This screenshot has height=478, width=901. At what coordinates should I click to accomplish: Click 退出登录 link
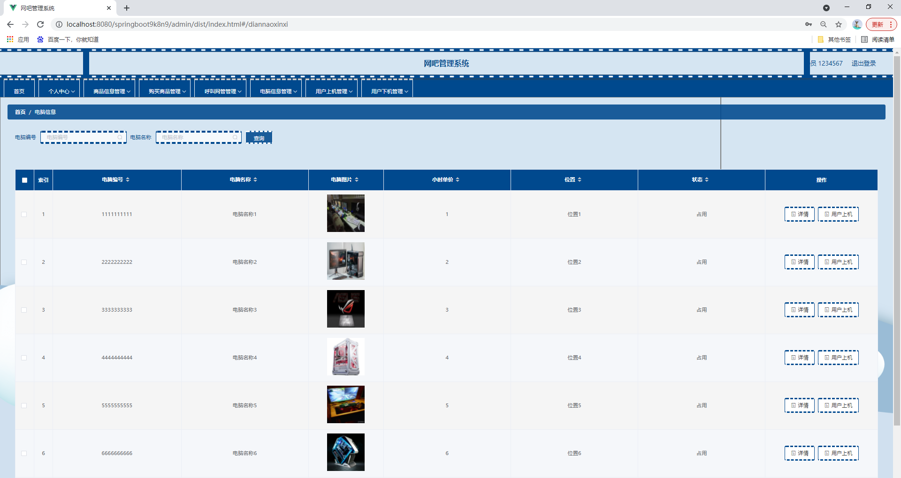coord(863,63)
